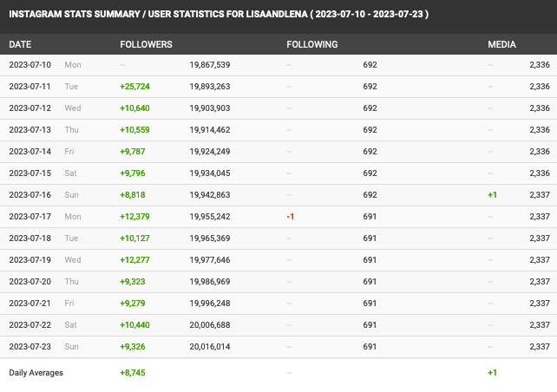Viewport: 557px width, 392px height.
Task: Click media count 2,336 on 2023-07-10
Action: point(540,65)
